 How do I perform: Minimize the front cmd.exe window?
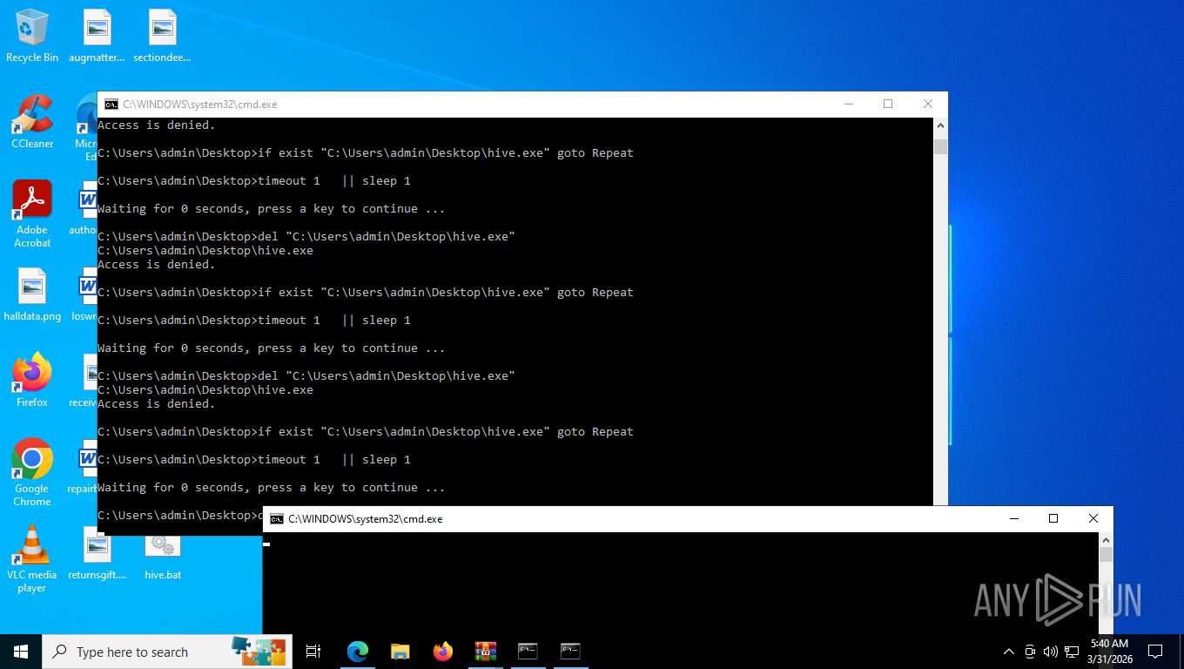click(x=1013, y=519)
